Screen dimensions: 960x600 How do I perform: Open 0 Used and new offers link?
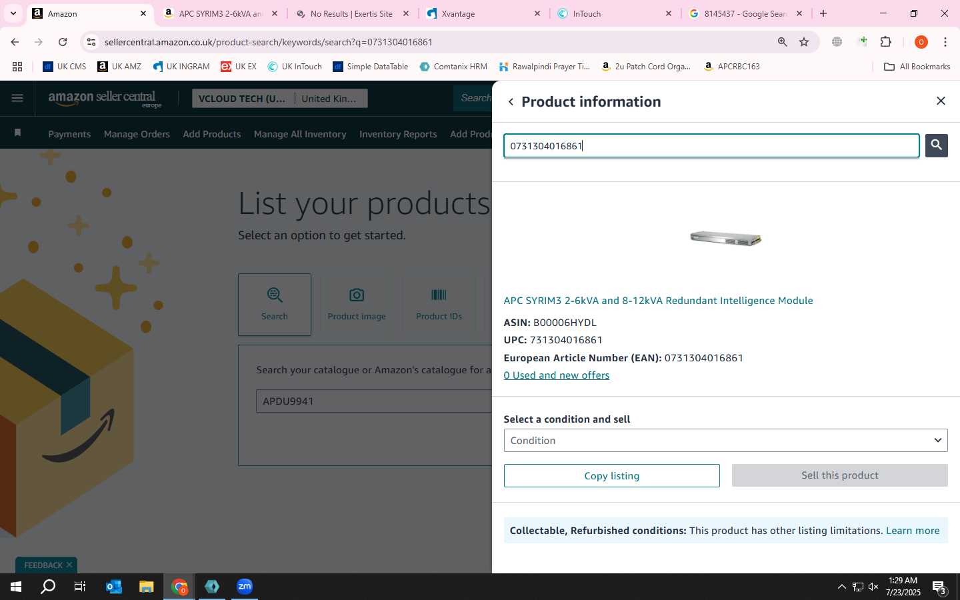click(556, 375)
